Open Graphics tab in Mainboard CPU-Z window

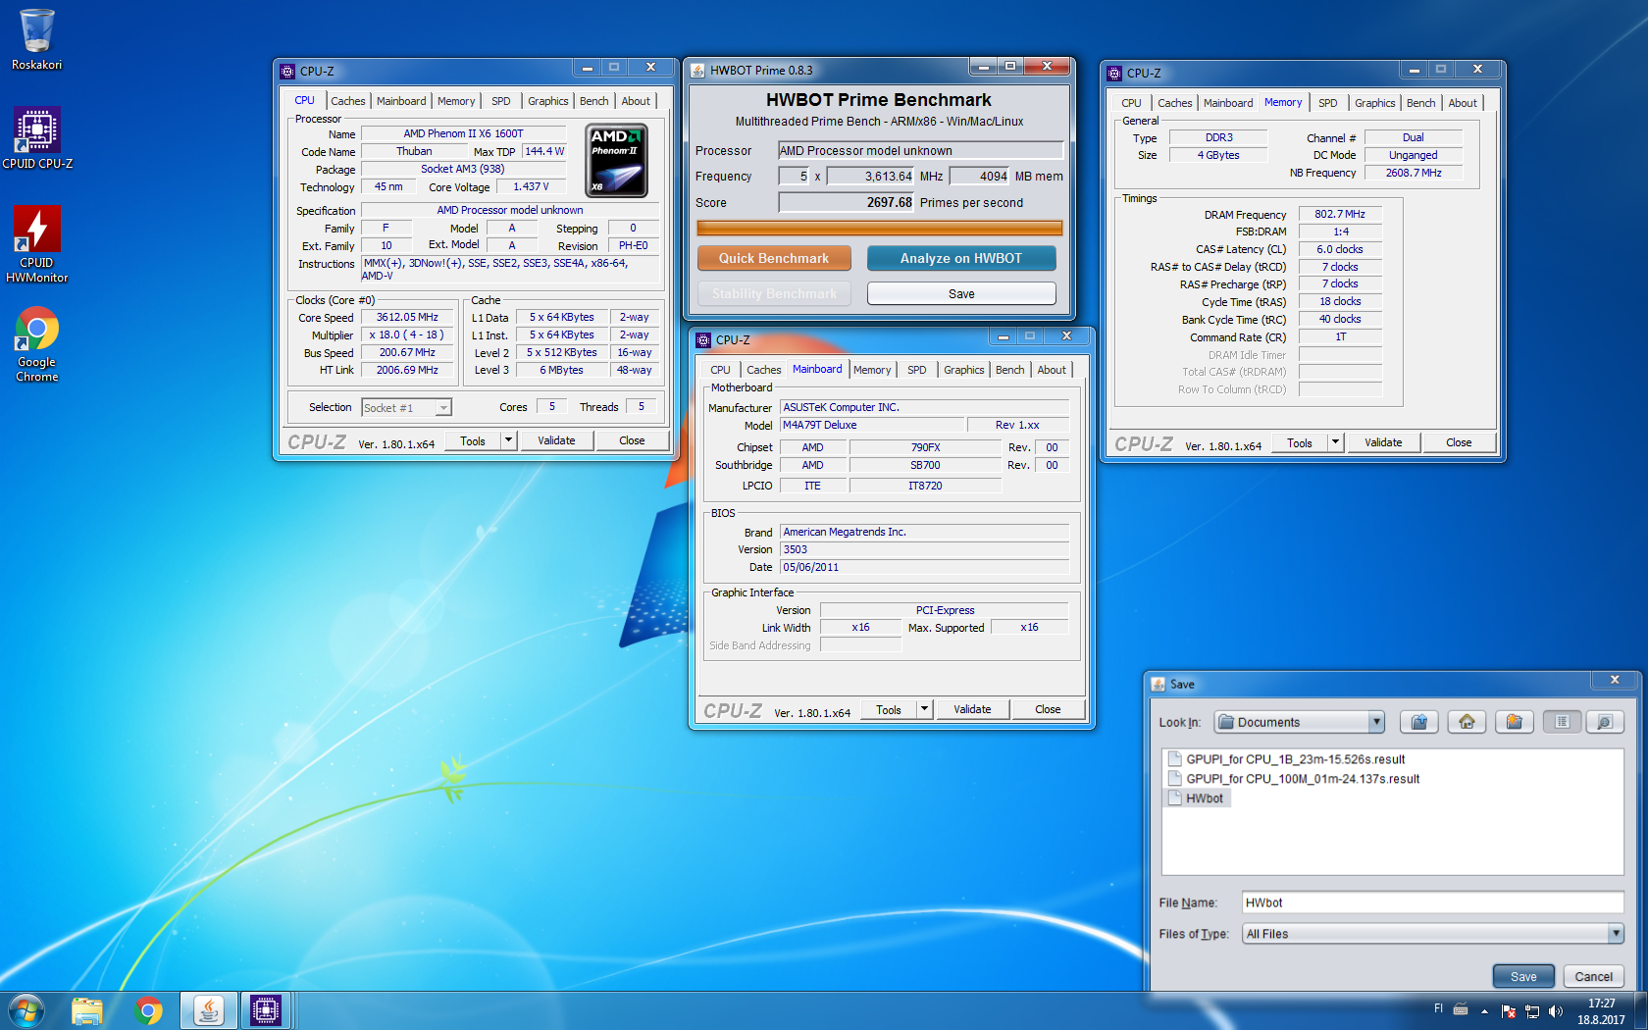click(963, 370)
